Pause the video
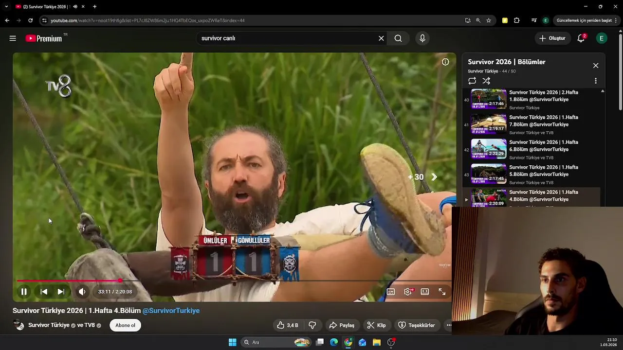 23,292
